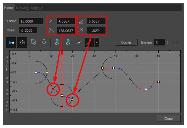Select the yellow handle point near frame 34
This screenshot has height=128, width=187.
point(102,68)
